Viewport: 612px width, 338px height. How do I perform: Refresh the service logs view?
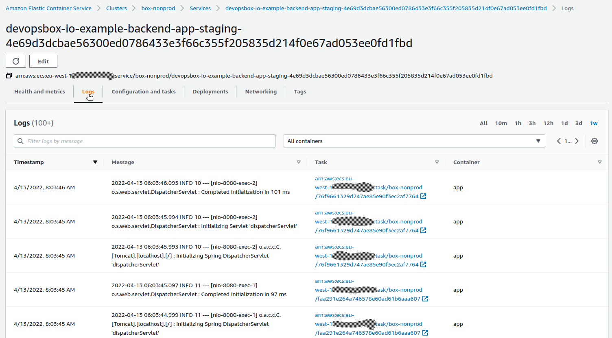tap(15, 61)
